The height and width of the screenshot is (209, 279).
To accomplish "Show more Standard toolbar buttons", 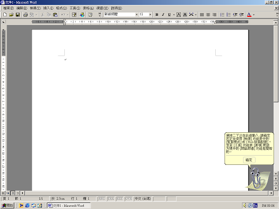I will click(x=99, y=15).
